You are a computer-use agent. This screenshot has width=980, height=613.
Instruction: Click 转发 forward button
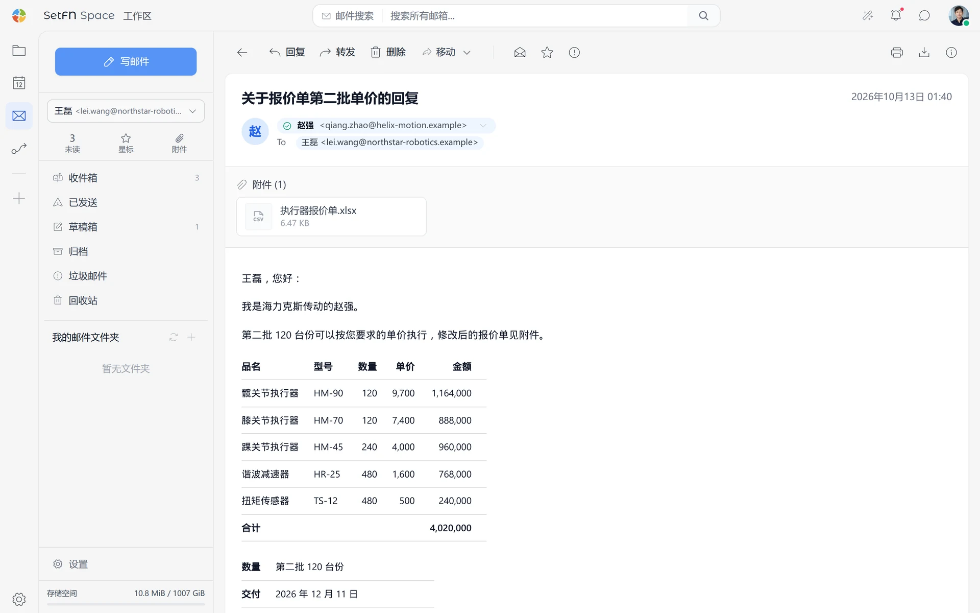pyautogui.click(x=337, y=52)
